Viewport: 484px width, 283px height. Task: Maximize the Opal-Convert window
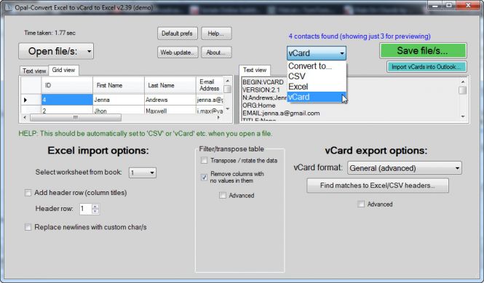(x=449, y=5)
